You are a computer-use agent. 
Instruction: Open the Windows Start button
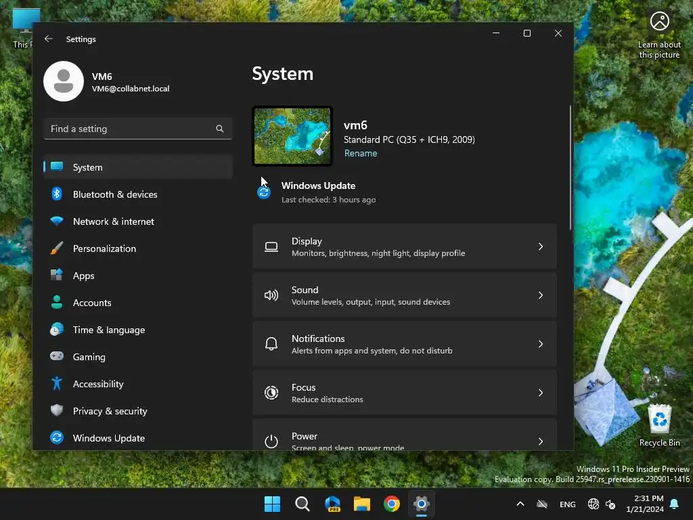coord(272,504)
